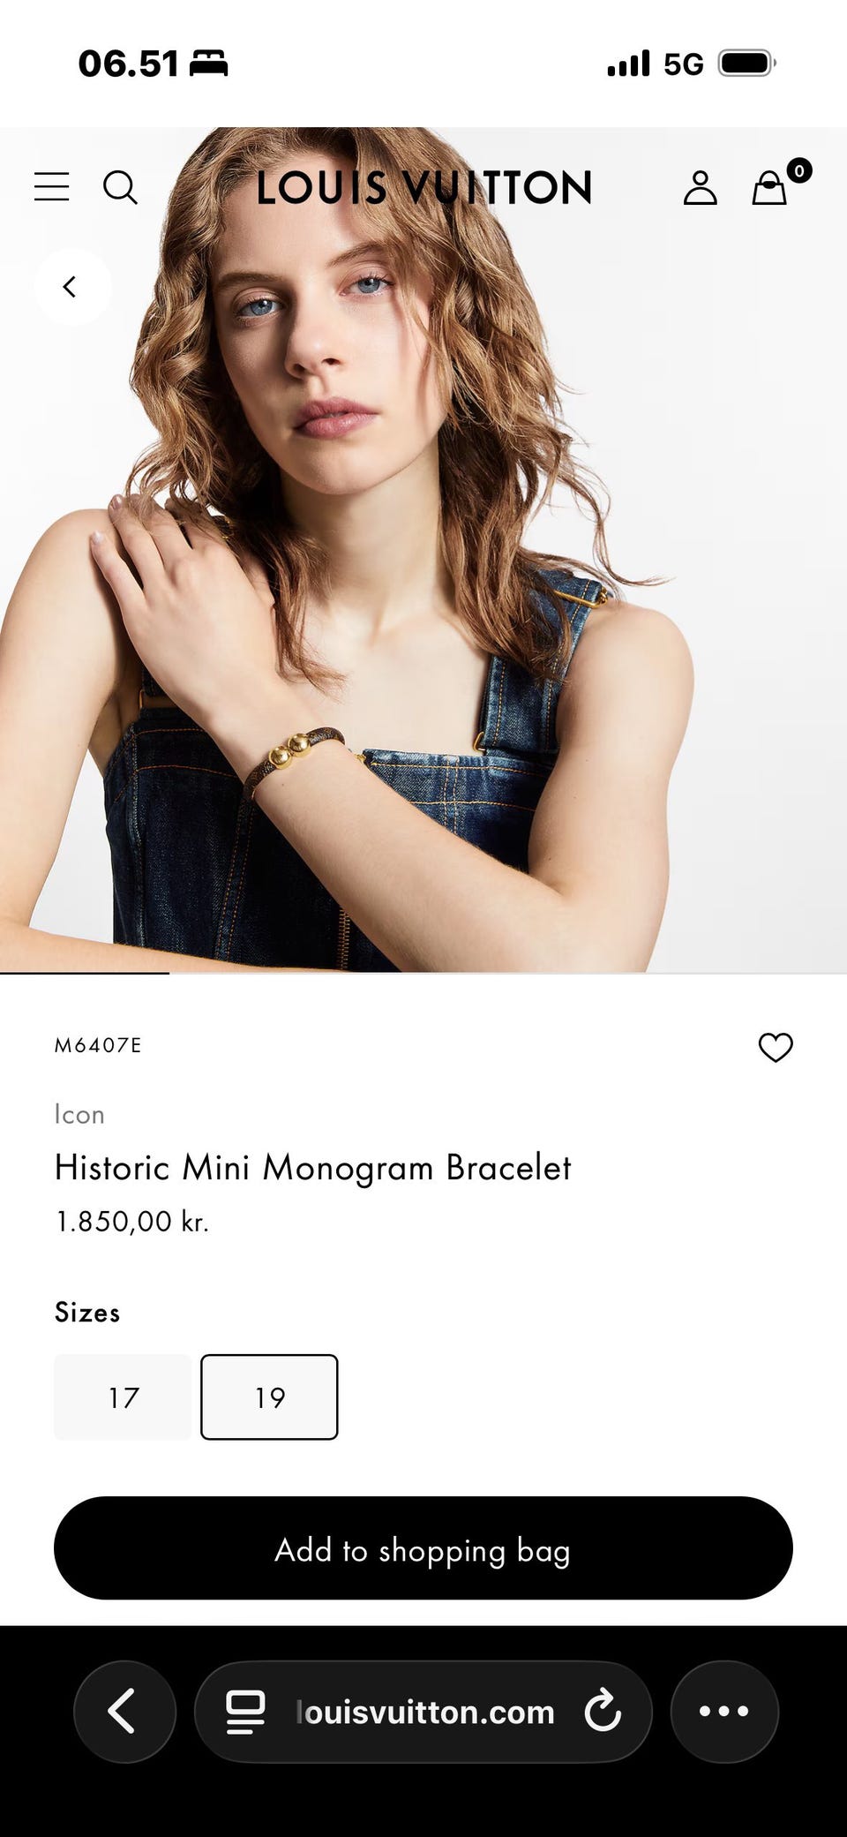The image size is (847, 1837).
Task: Tap the Louis Vuitton logo
Action: [x=424, y=188]
